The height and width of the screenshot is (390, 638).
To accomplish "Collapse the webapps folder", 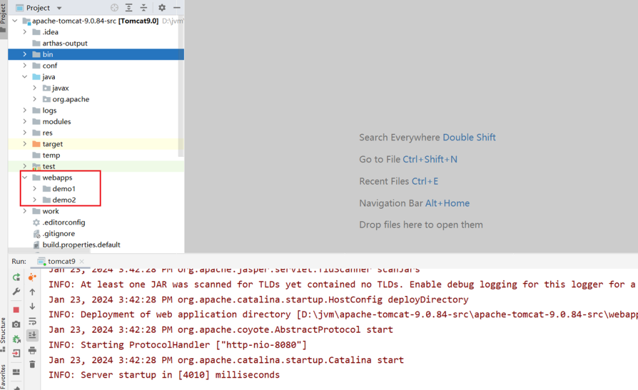I will [25, 177].
